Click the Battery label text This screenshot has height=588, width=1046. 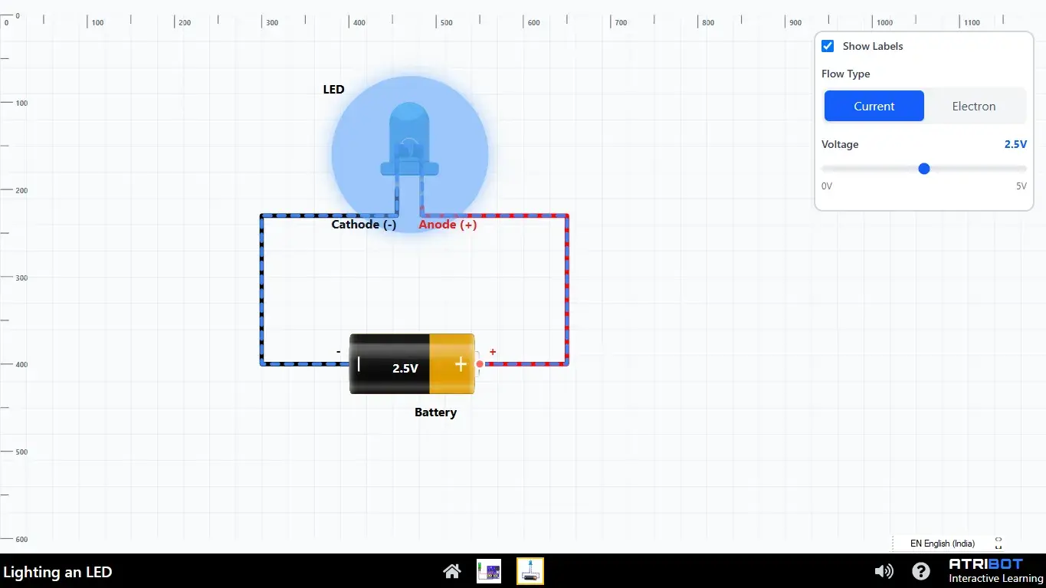(435, 412)
